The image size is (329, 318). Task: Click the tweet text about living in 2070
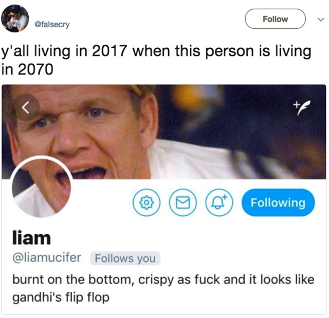point(156,60)
